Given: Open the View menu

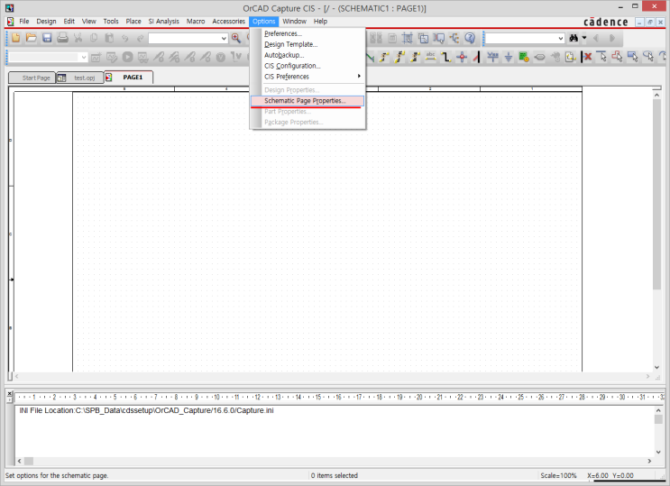Looking at the screenshot, I should pos(89,21).
